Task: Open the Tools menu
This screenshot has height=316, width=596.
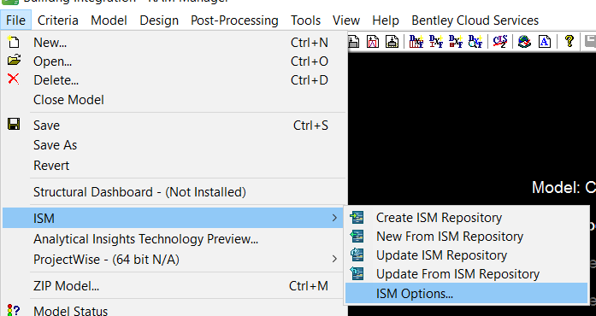Action: coord(305,20)
